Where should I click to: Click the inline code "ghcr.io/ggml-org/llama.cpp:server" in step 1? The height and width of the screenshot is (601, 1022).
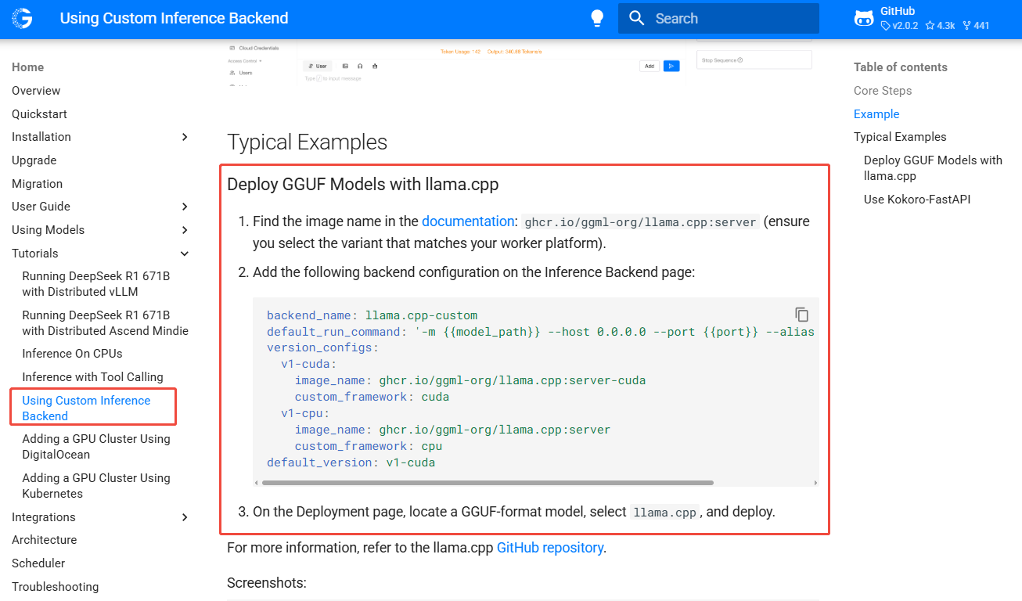point(640,221)
